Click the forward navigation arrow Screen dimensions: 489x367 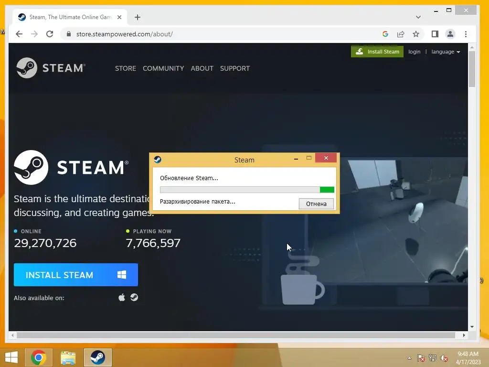coord(34,34)
